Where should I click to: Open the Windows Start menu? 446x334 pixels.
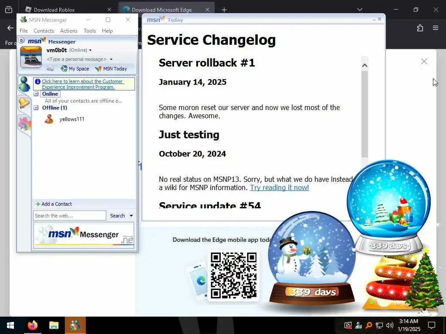click(10, 325)
